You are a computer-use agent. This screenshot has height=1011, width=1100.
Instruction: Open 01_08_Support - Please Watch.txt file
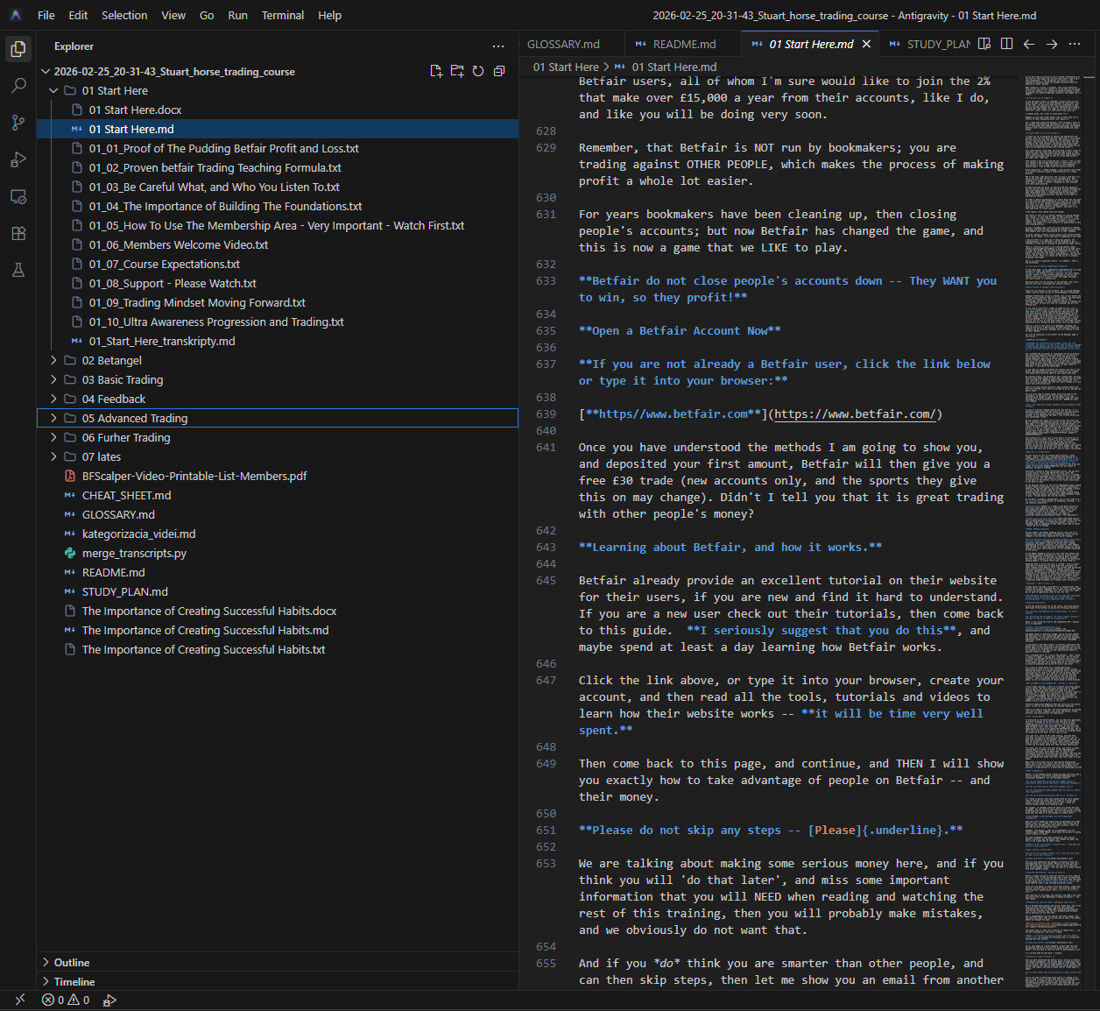point(173,283)
